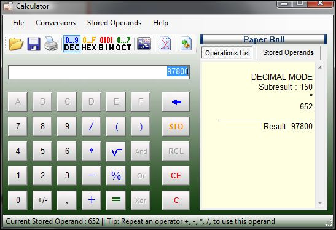
Task: Click the divide slash button
Action: click(91, 126)
